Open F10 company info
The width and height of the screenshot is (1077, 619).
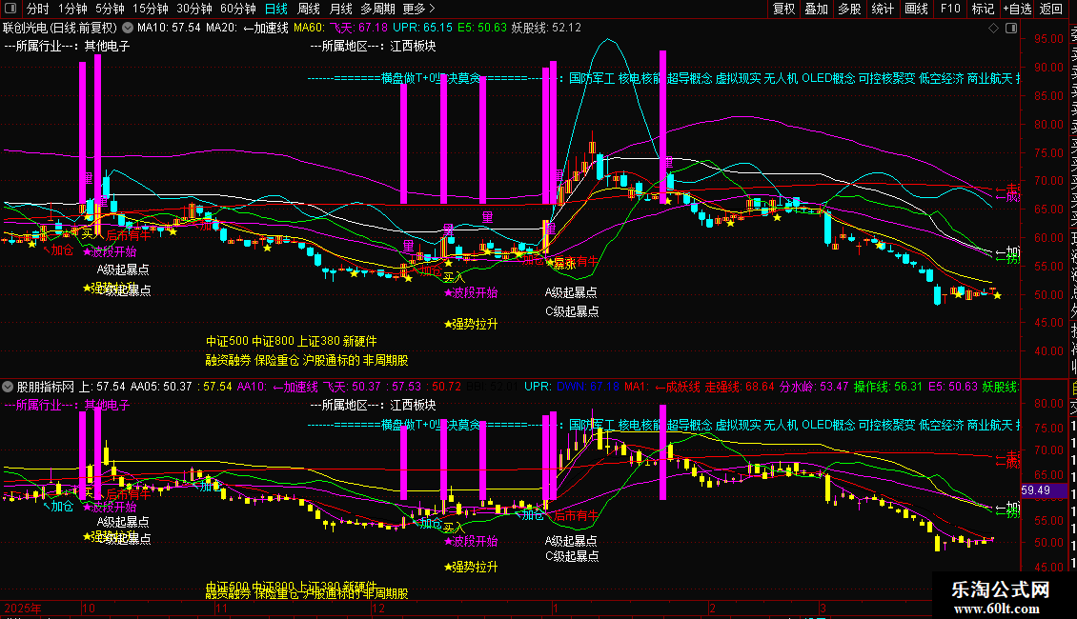pyautogui.click(x=950, y=9)
